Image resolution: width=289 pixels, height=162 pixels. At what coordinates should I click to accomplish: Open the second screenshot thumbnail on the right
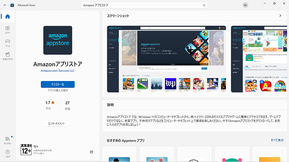pos(259,59)
